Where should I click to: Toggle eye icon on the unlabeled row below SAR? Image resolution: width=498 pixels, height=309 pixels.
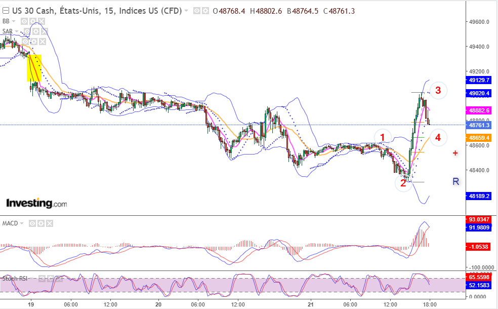click(x=25, y=42)
